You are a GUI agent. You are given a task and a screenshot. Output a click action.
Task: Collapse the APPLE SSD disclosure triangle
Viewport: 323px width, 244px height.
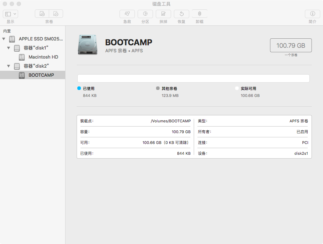tap(4, 39)
